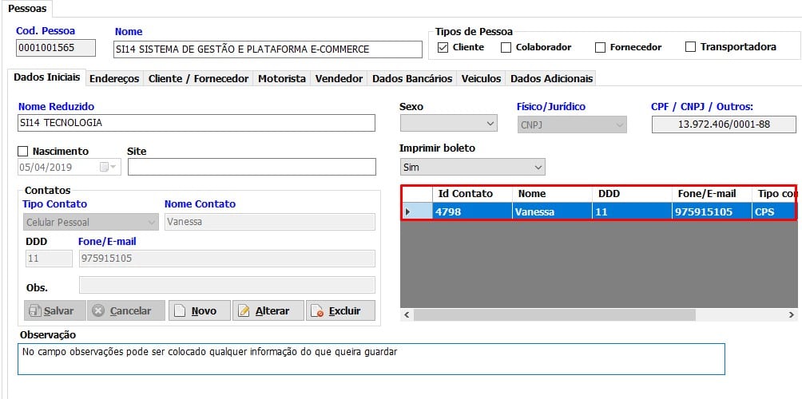Click the Cod. Pessoa field
This screenshot has width=802, height=399.
click(x=56, y=48)
